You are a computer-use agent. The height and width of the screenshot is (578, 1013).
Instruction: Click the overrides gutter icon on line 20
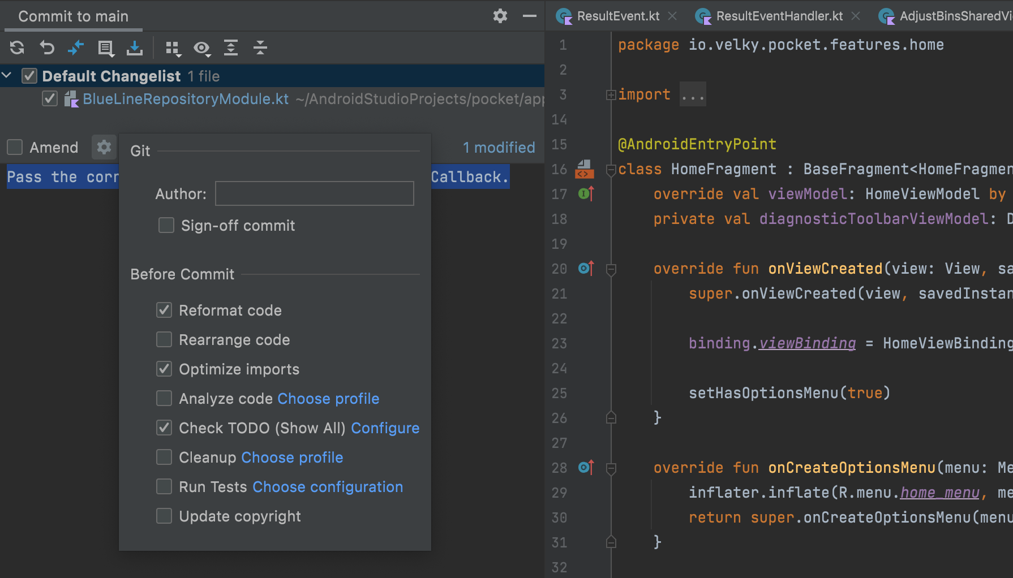[x=586, y=269]
